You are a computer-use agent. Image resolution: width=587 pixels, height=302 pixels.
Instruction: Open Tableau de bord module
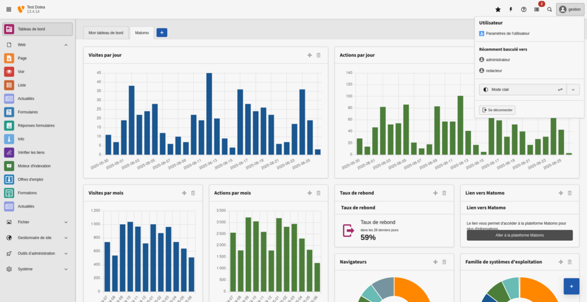tap(37, 29)
